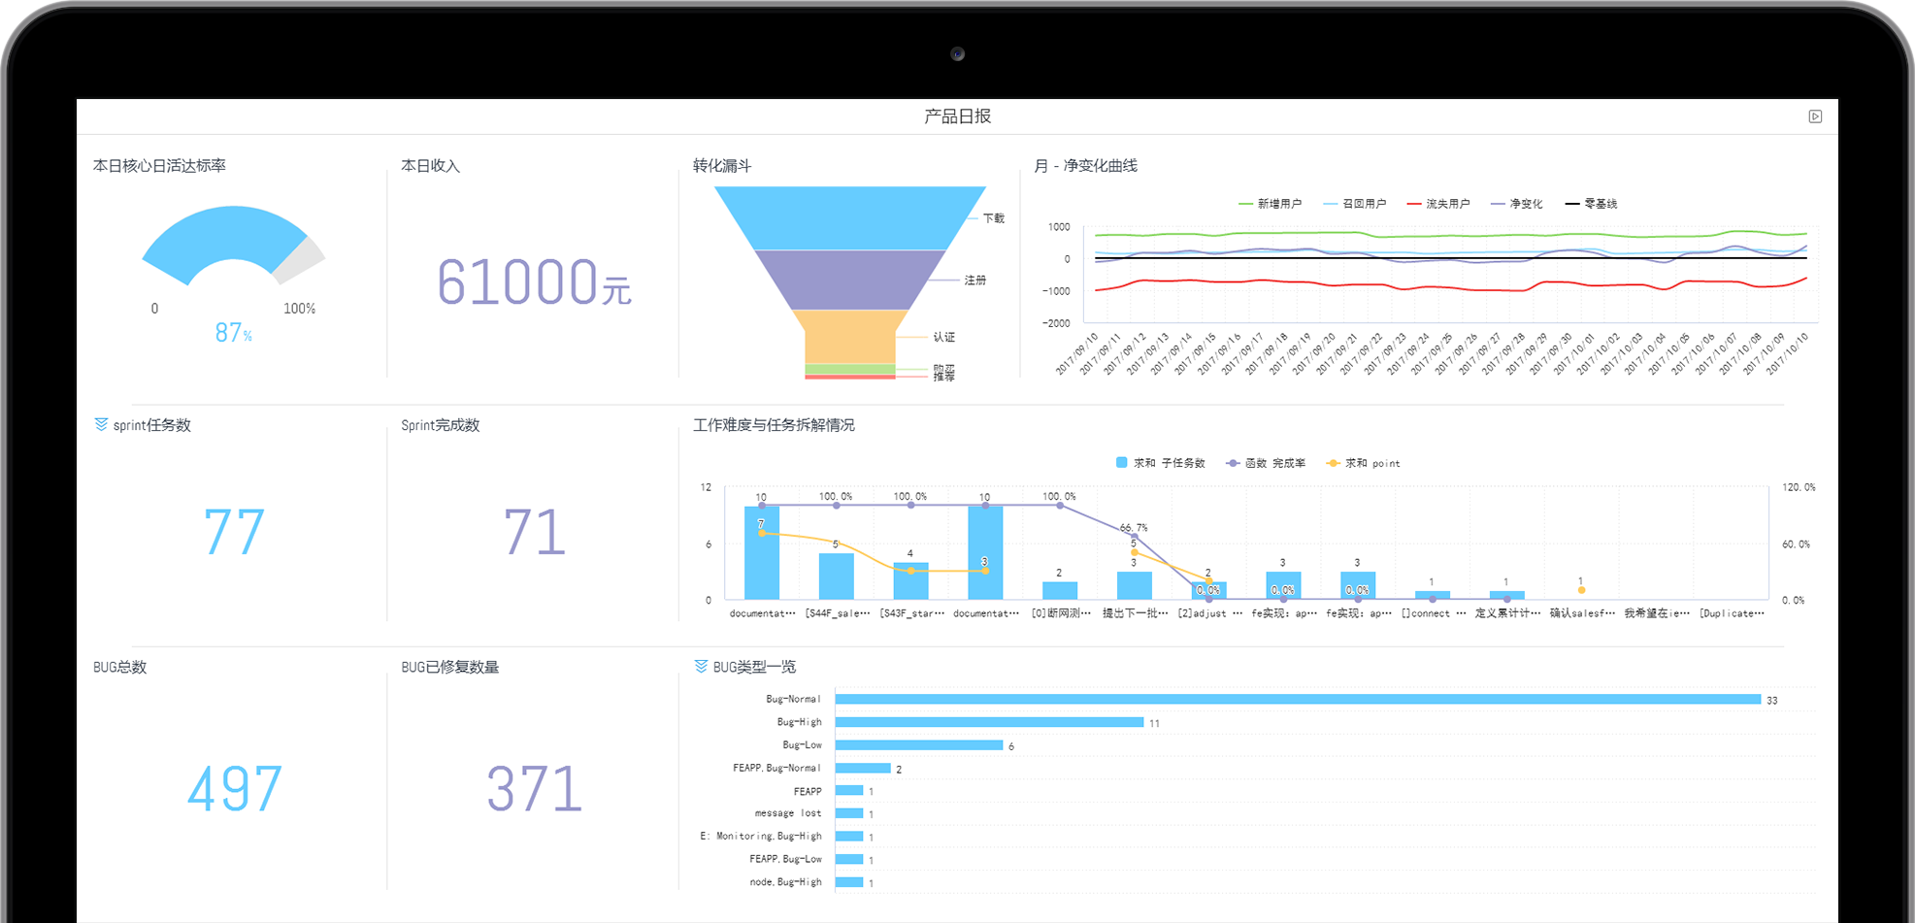Click the 66.7% completion rate point

click(1135, 537)
